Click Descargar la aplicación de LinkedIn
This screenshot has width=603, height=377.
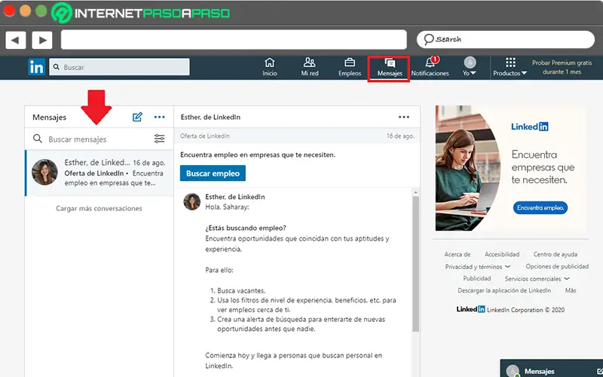(x=504, y=290)
